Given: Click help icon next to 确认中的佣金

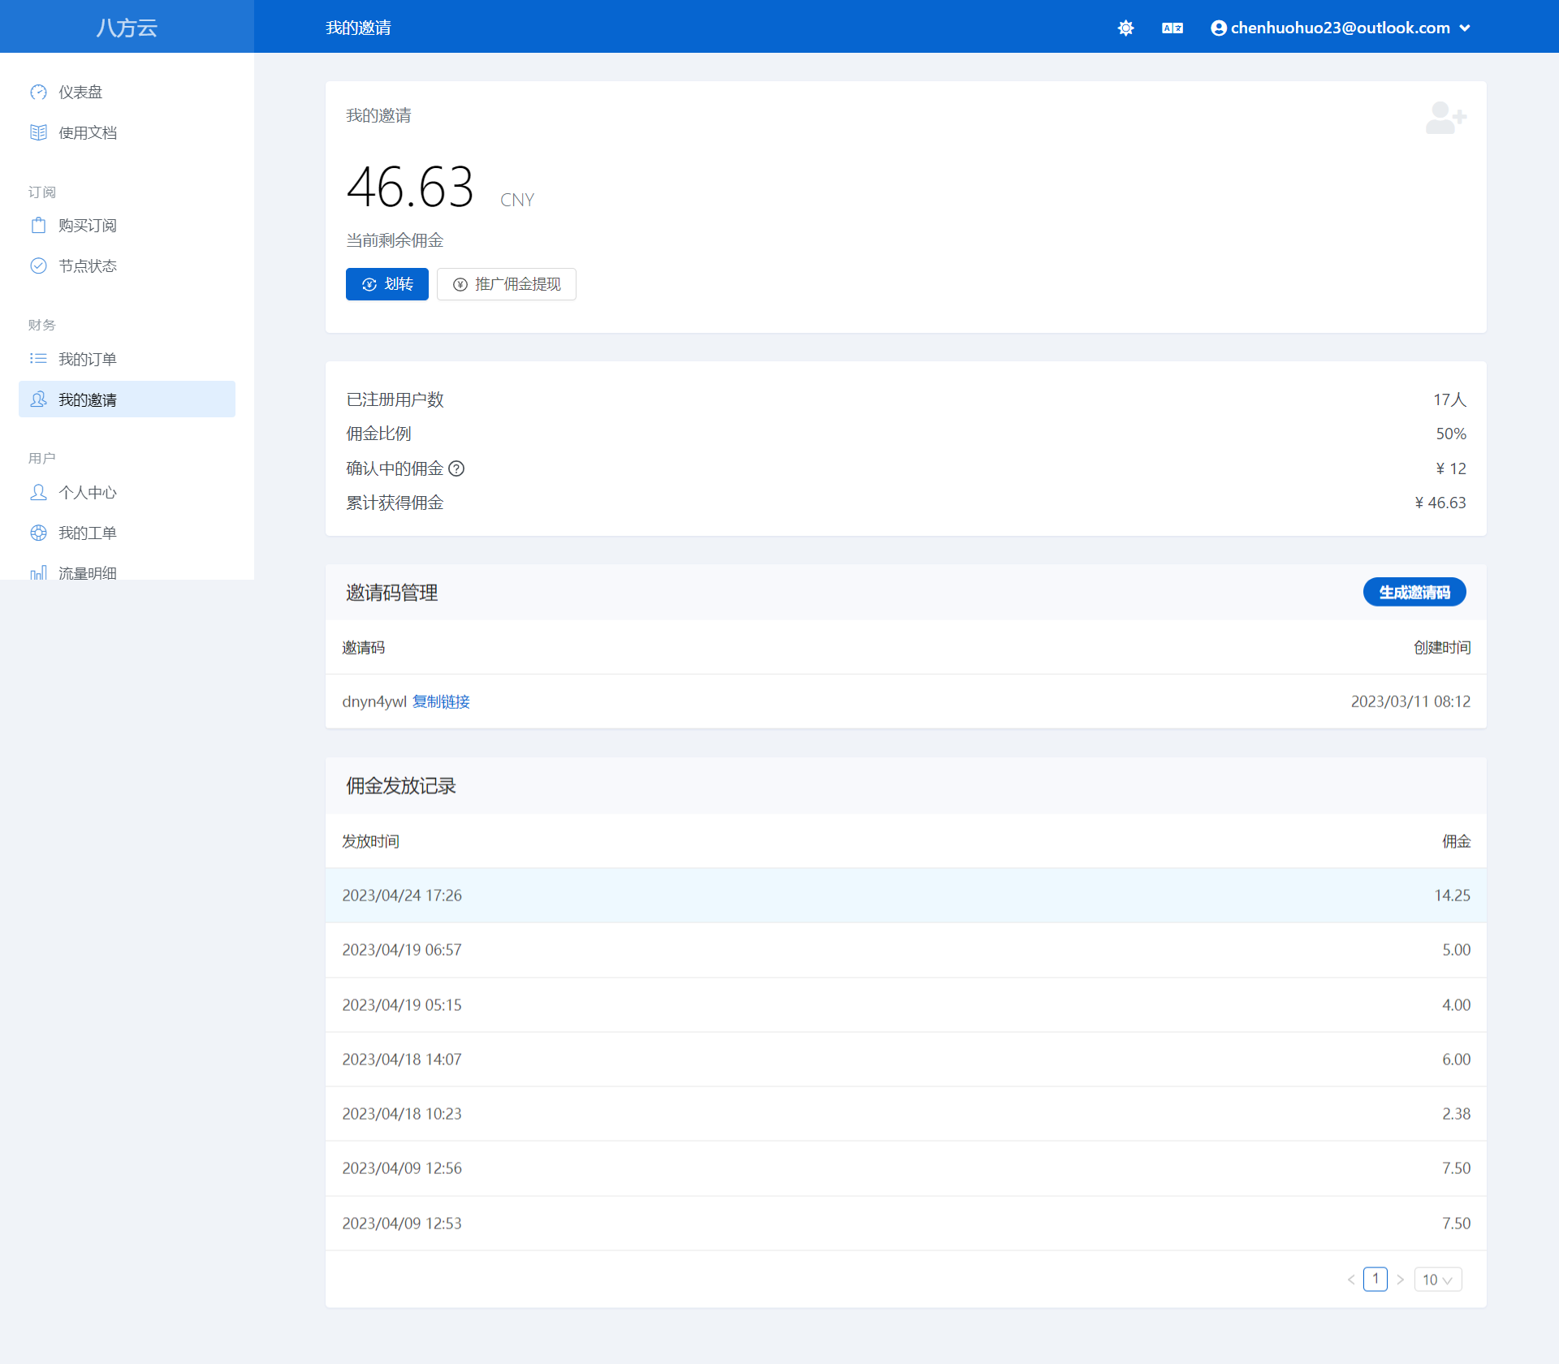Looking at the screenshot, I should [456, 468].
